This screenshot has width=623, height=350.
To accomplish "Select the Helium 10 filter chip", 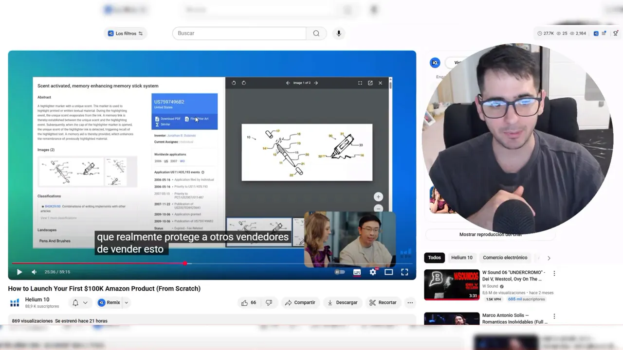I will [462, 258].
